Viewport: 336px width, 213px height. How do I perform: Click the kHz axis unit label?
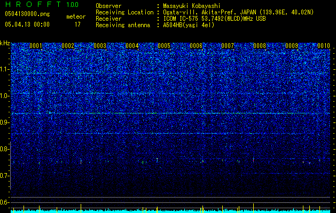[5, 43]
